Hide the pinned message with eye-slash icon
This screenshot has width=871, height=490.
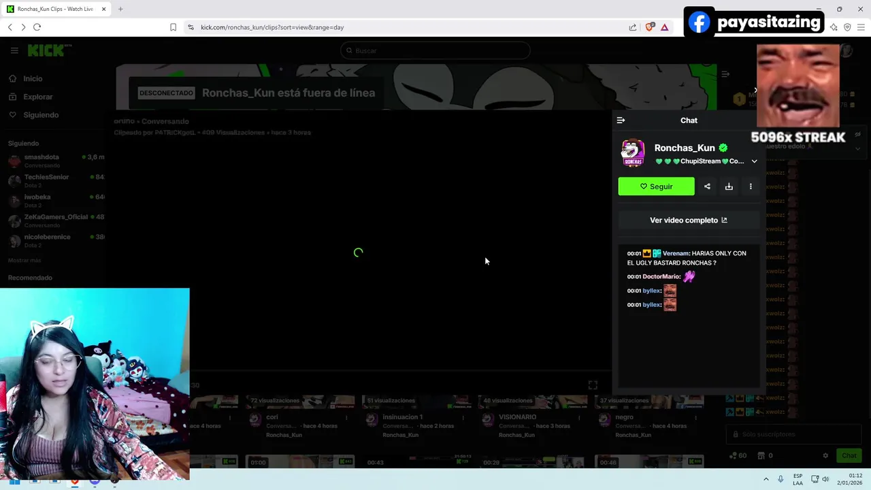point(858,135)
